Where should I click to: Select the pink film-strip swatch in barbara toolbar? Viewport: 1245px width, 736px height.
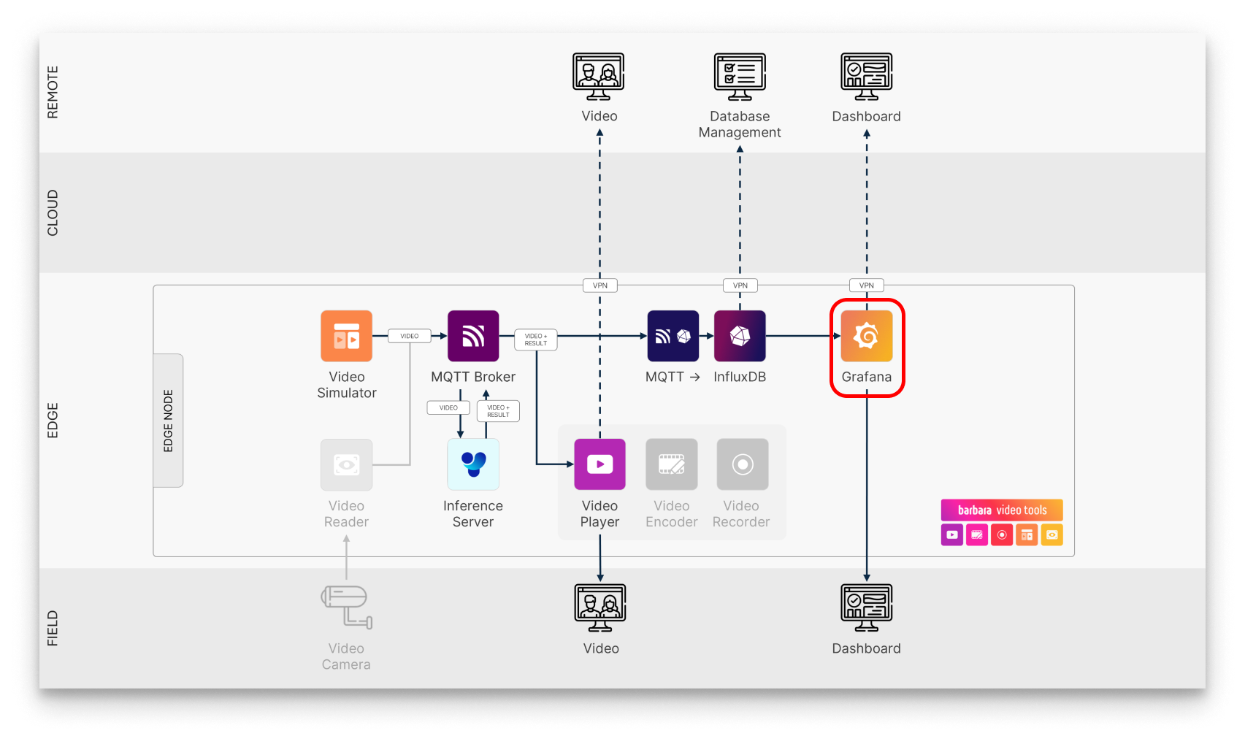pyautogui.click(x=976, y=534)
